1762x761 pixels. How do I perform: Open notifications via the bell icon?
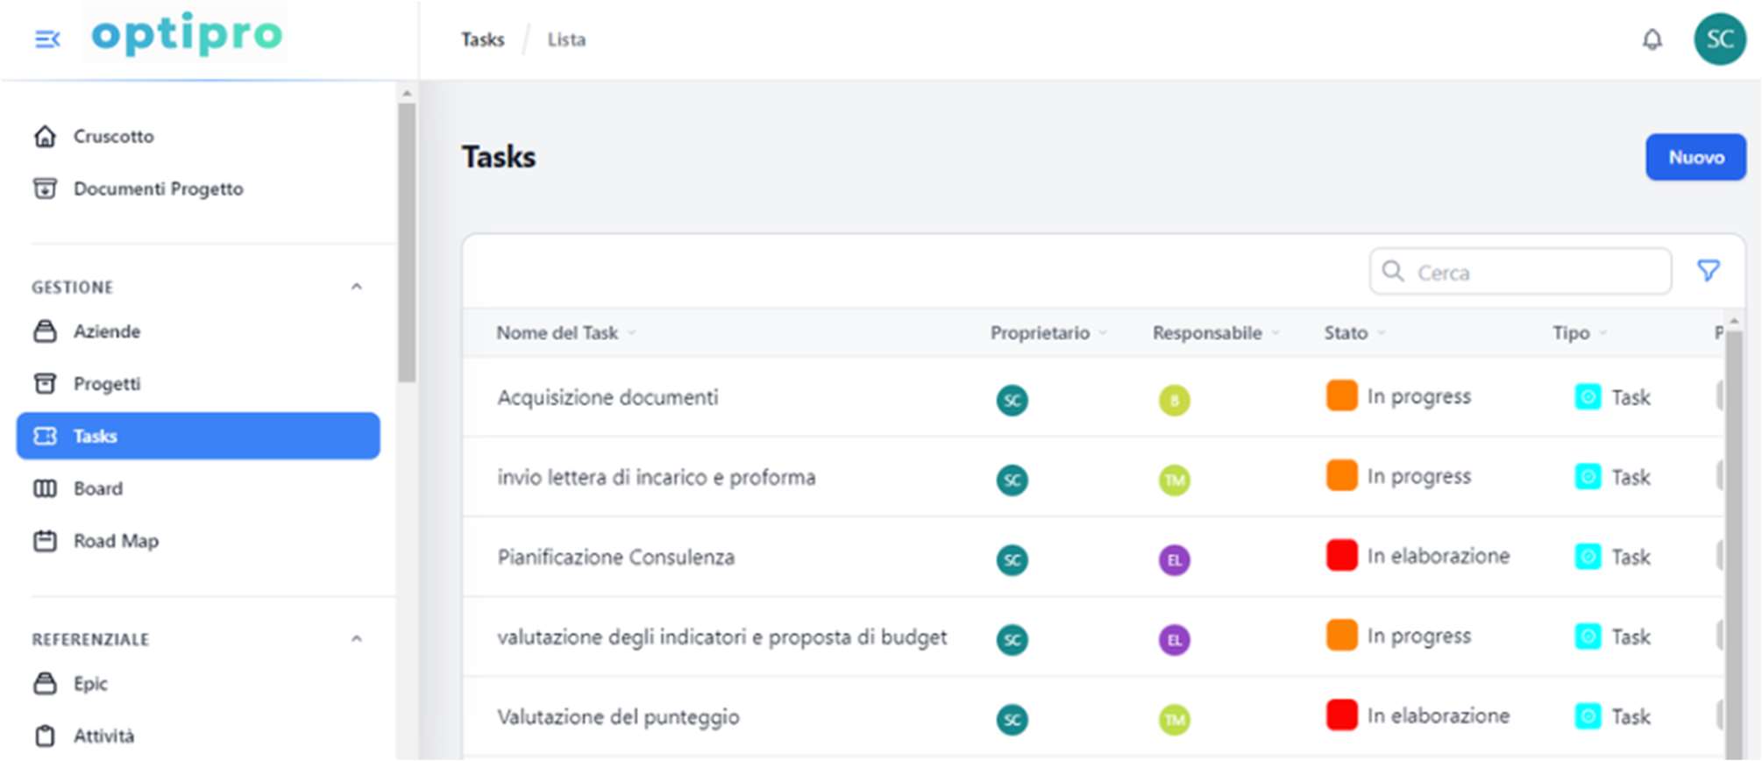(x=1652, y=39)
